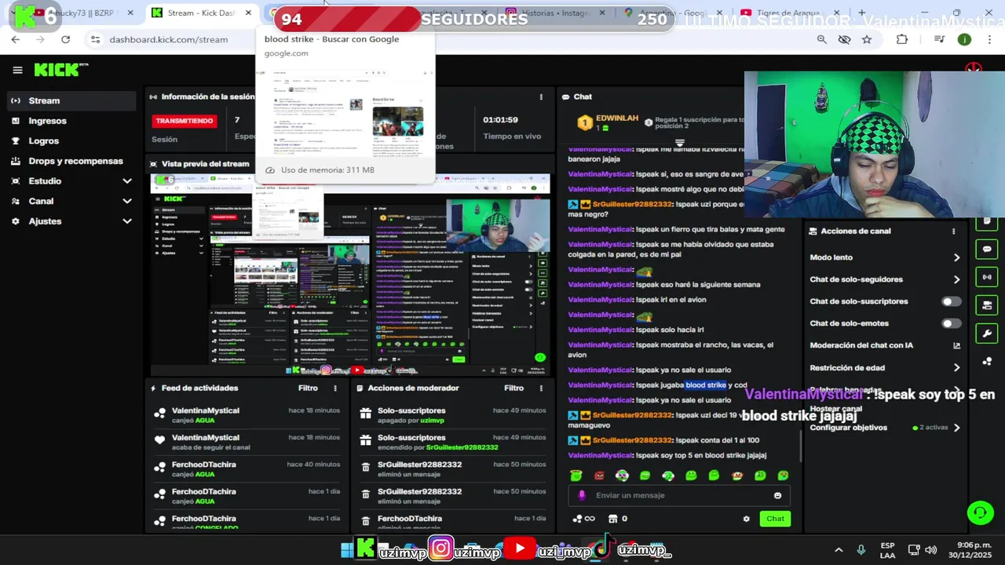Viewport: 1005px width, 565px height.
Task: Show hidden system tray icons
Action: tap(839, 550)
